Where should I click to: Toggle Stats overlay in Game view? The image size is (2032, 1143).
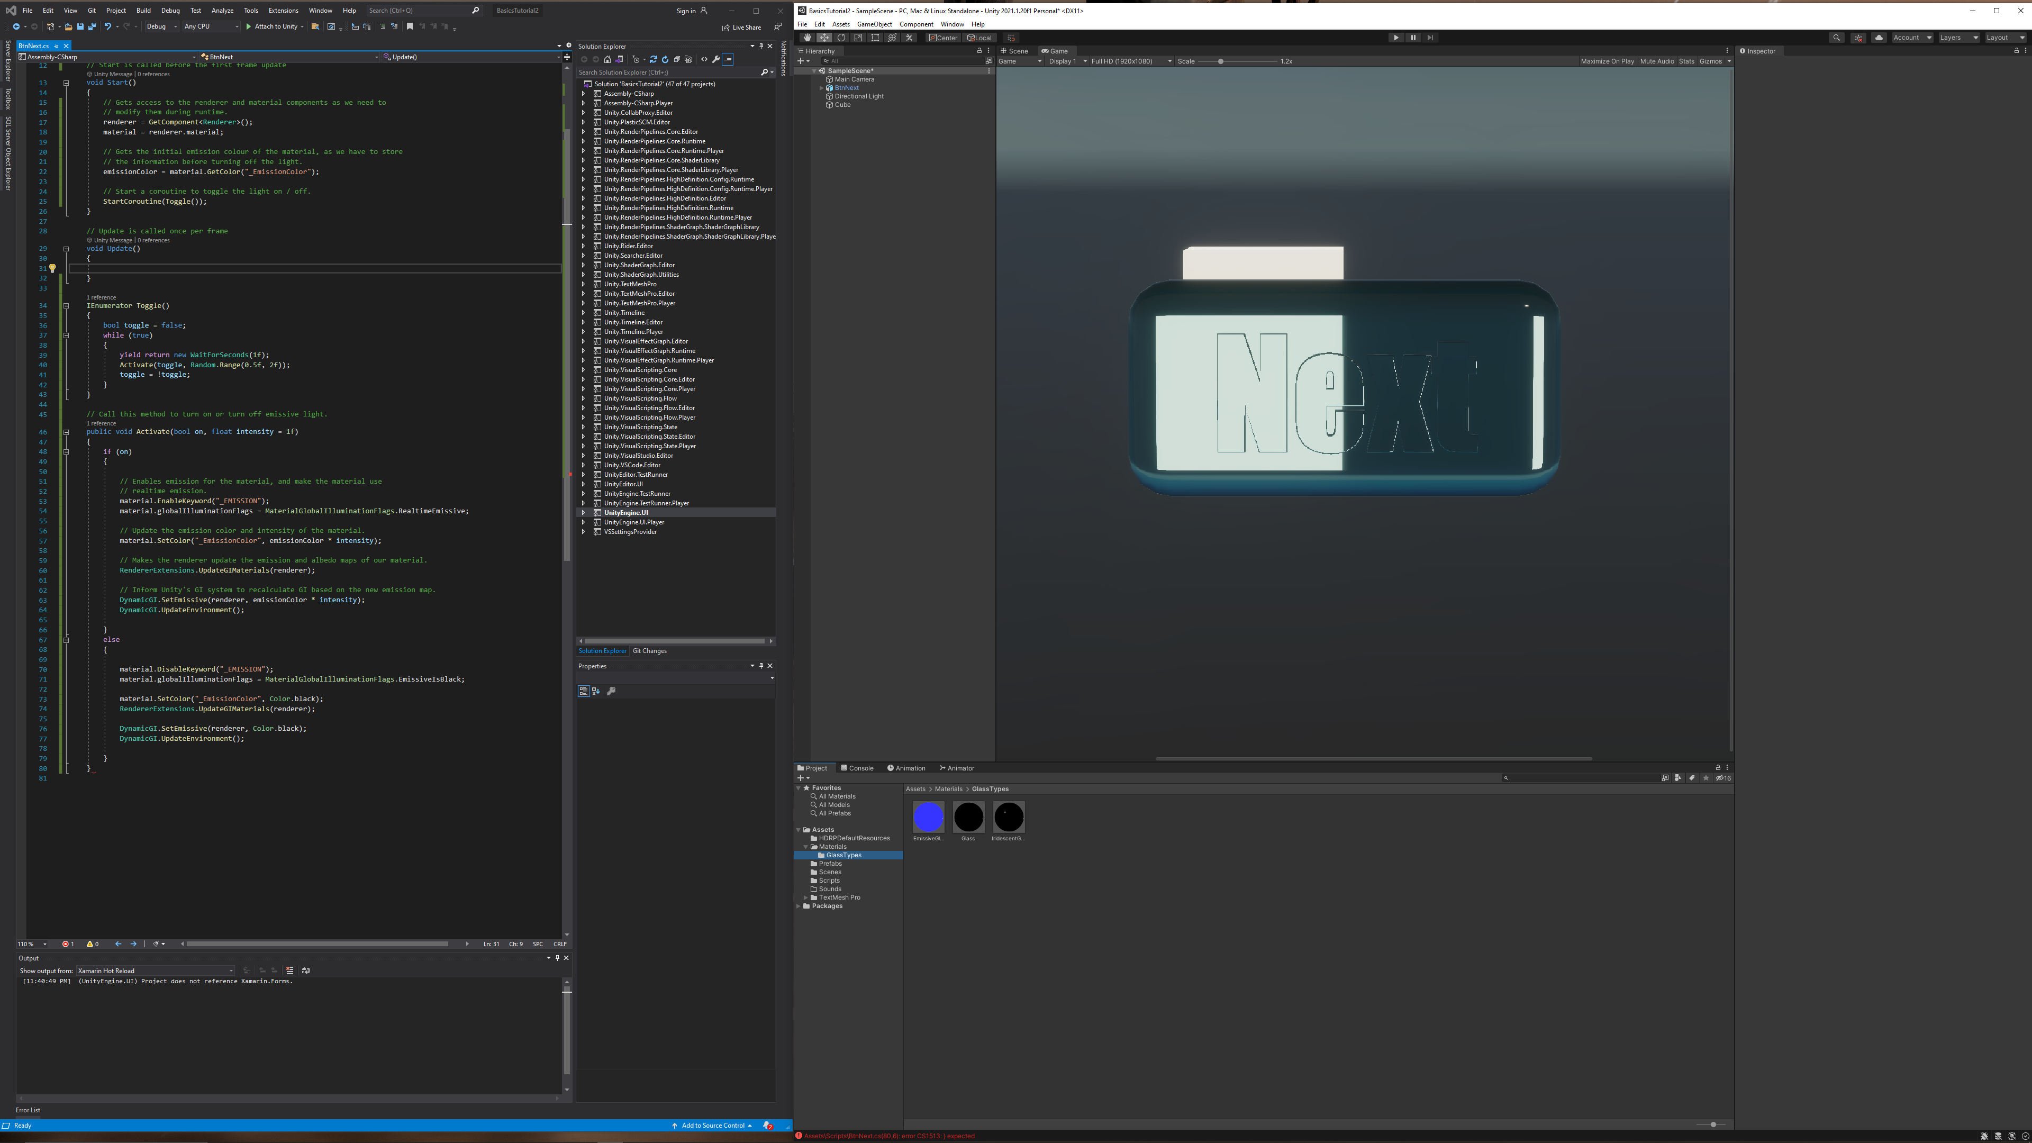pyautogui.click(x=1686, y=61)
